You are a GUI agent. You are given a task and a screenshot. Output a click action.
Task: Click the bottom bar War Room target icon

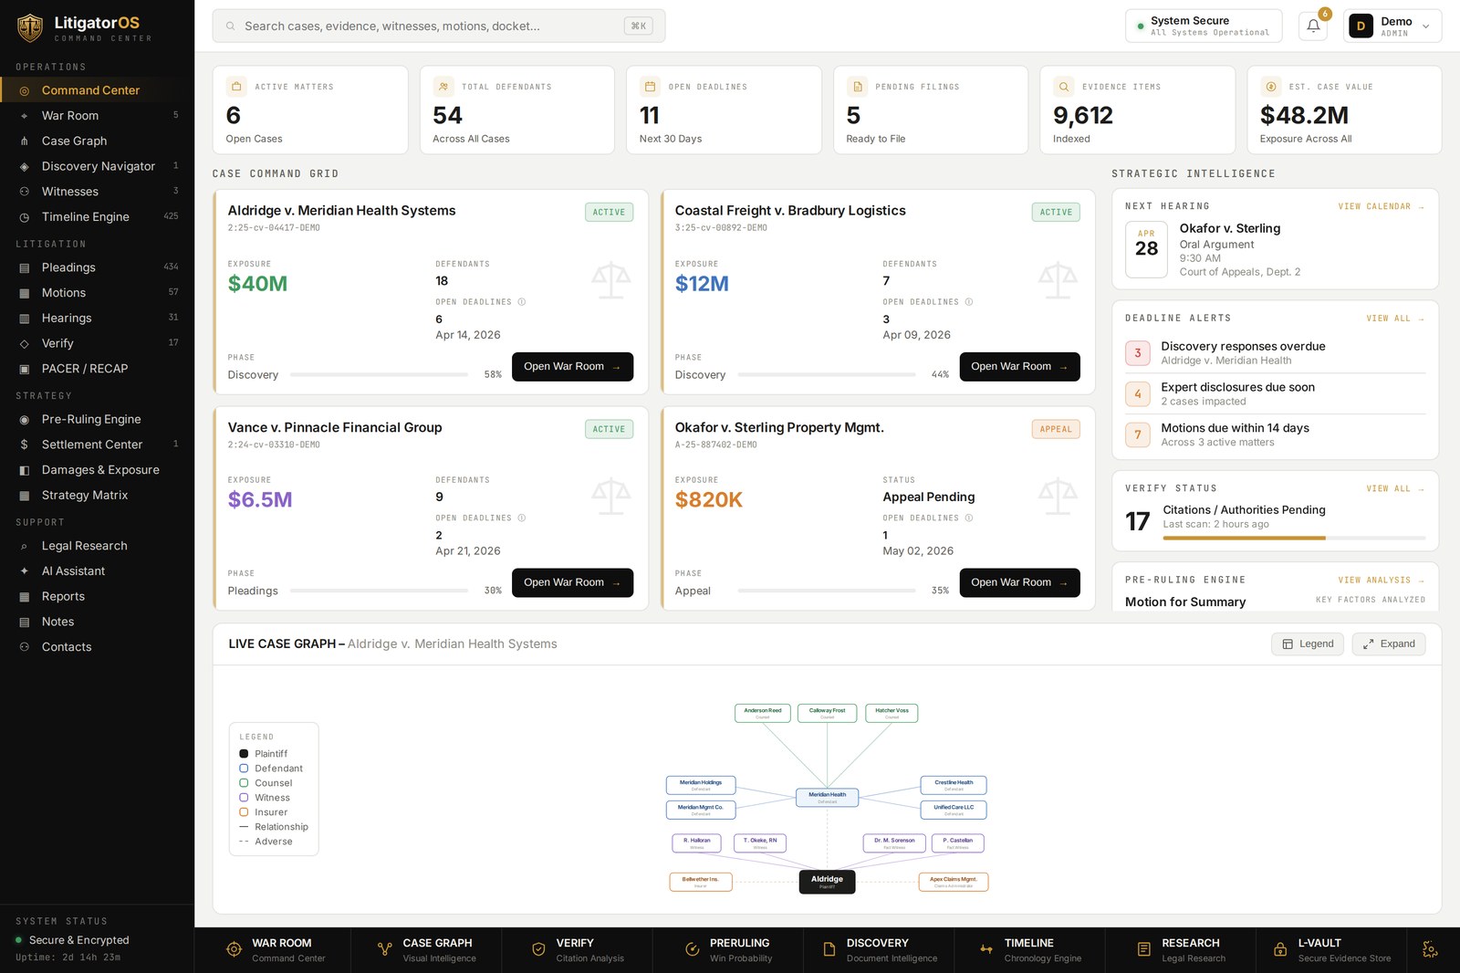(x=234, y=949)
